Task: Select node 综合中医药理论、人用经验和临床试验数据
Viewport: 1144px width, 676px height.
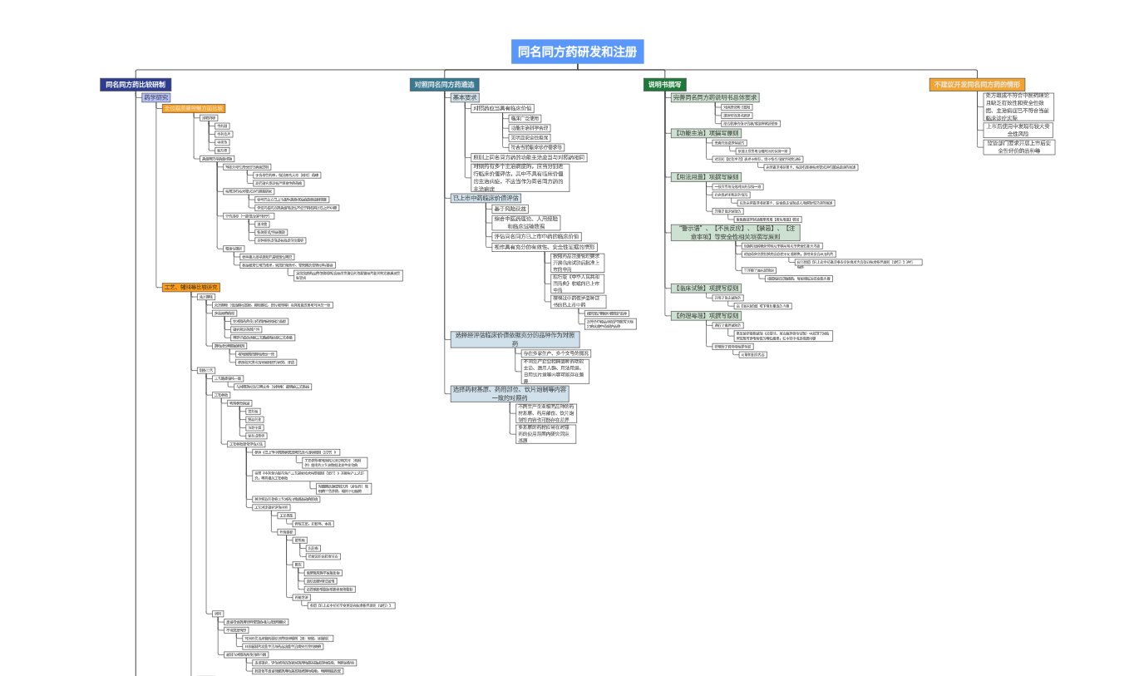Action: pyautogui.click(x=526, y=222)
